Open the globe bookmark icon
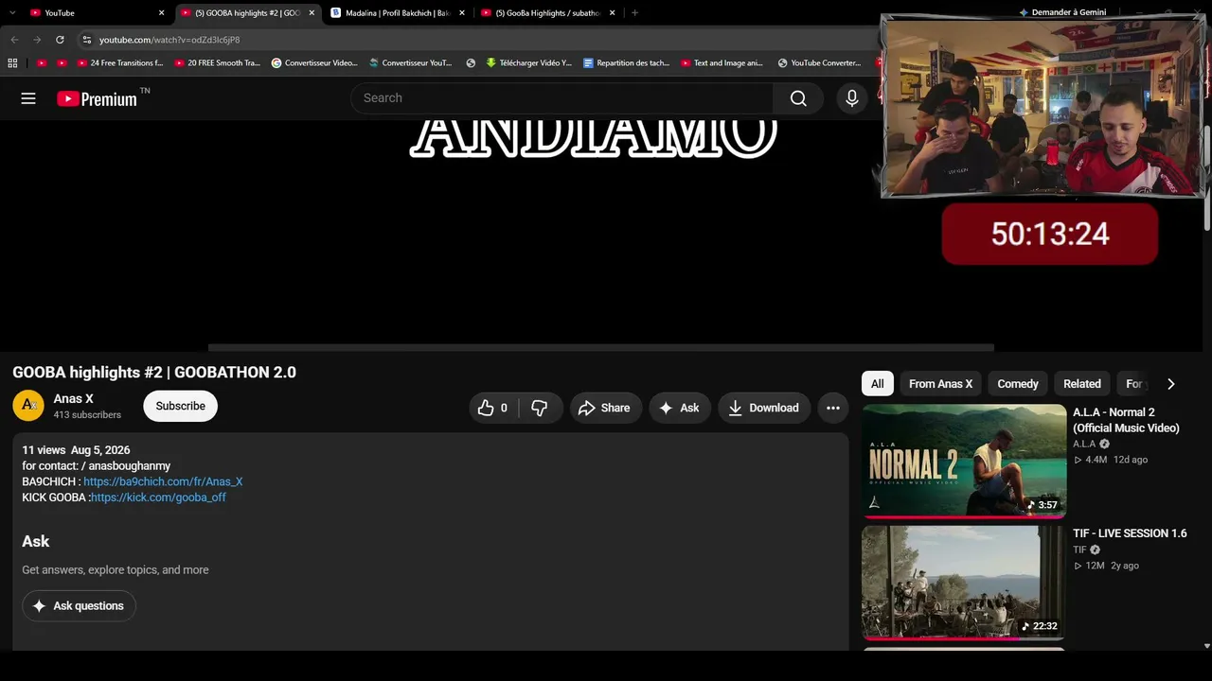 tap(471, 63)
